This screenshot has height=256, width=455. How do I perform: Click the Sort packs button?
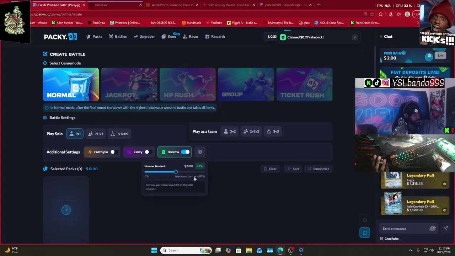tap(293, 169)
